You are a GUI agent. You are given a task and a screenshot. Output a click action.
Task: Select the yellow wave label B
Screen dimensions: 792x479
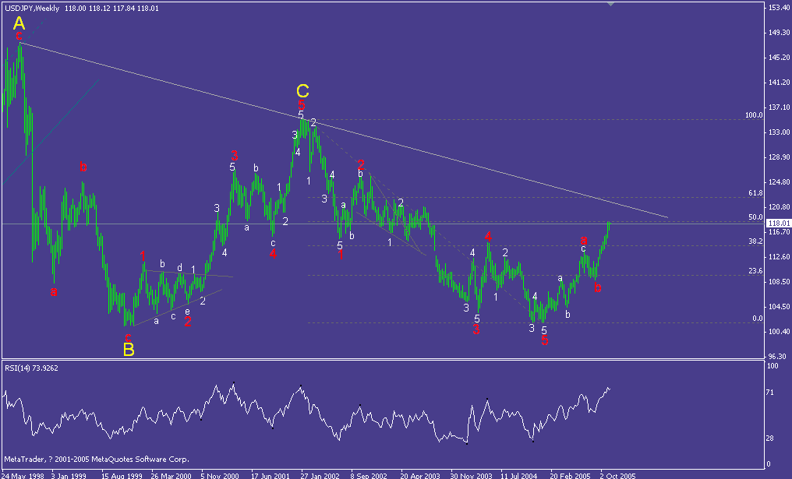(129, 349)
